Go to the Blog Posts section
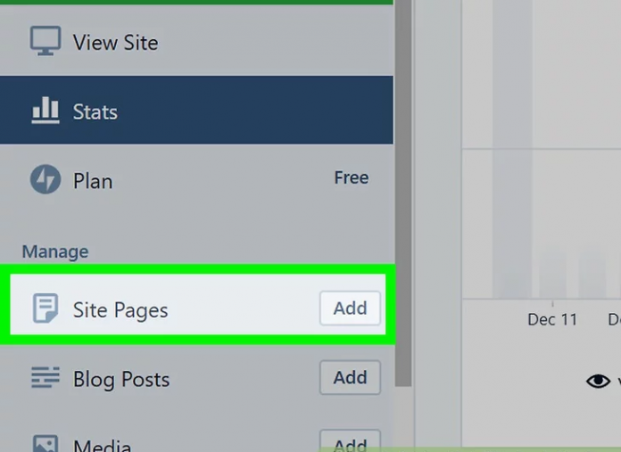The image size is (621, 452). (121, 379)
